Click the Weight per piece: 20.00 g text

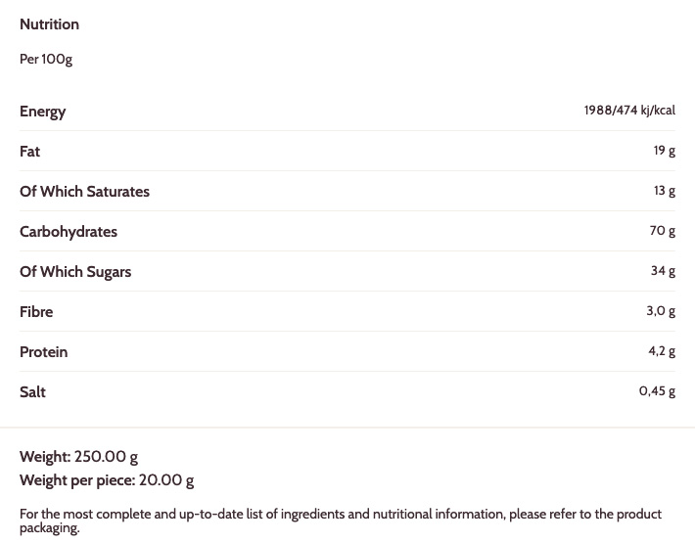[x=107, y=480]
